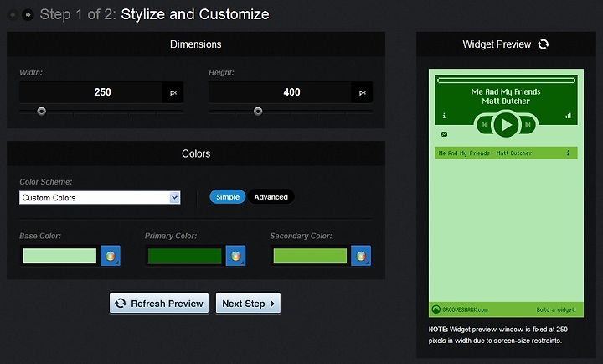Click the 'Matt Butcher' artist name in the player
This screenshot has height=364, width=603.
click(x=506, y=101)
